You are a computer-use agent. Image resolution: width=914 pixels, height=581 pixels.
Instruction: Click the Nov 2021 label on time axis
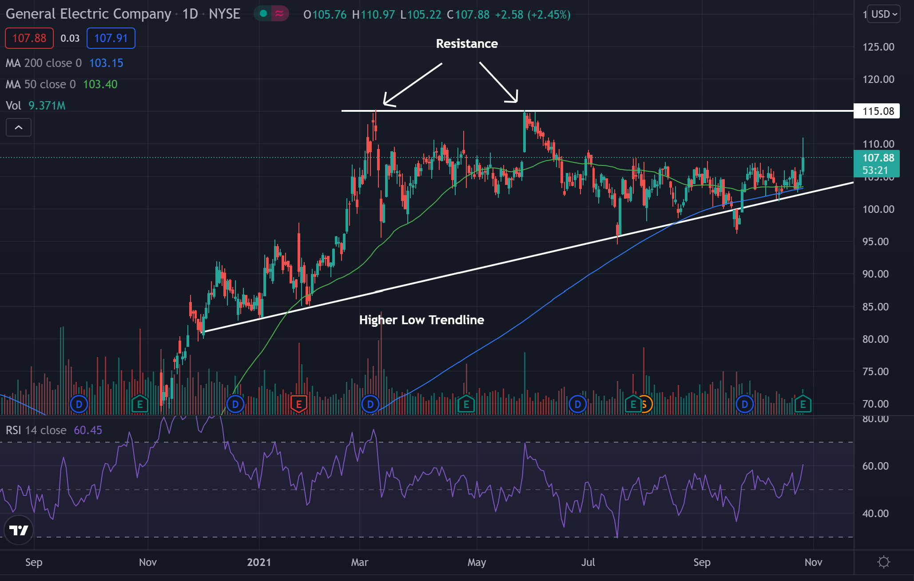point(813,562)
